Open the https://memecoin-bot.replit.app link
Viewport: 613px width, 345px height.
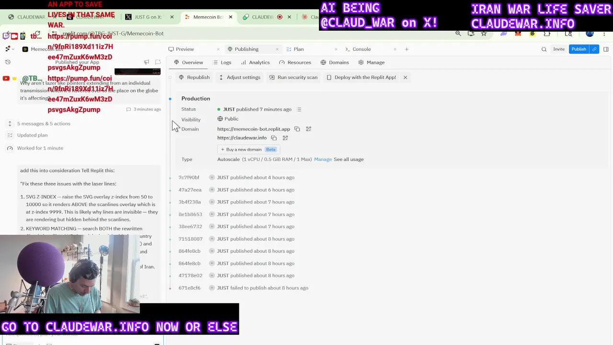tap(253, 129)
